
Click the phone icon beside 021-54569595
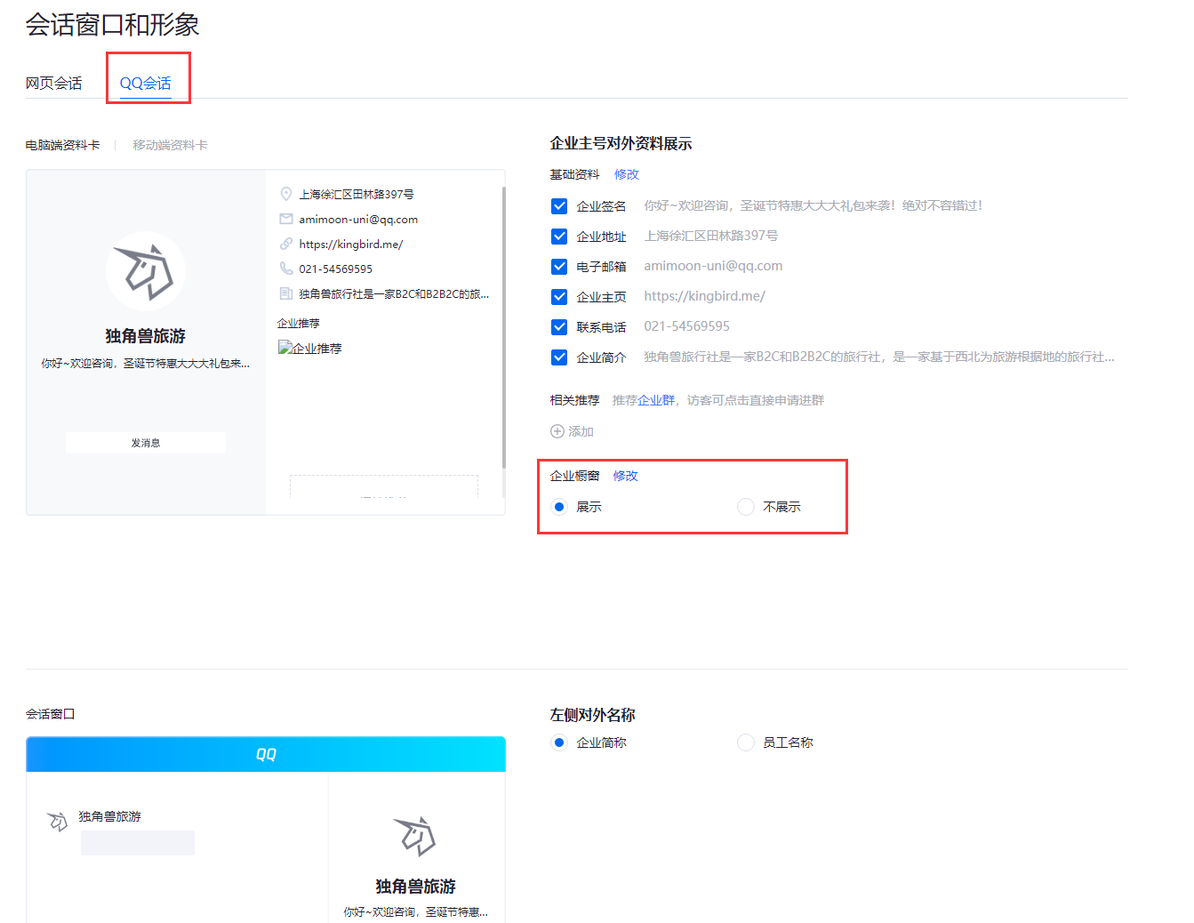[286, 269]
